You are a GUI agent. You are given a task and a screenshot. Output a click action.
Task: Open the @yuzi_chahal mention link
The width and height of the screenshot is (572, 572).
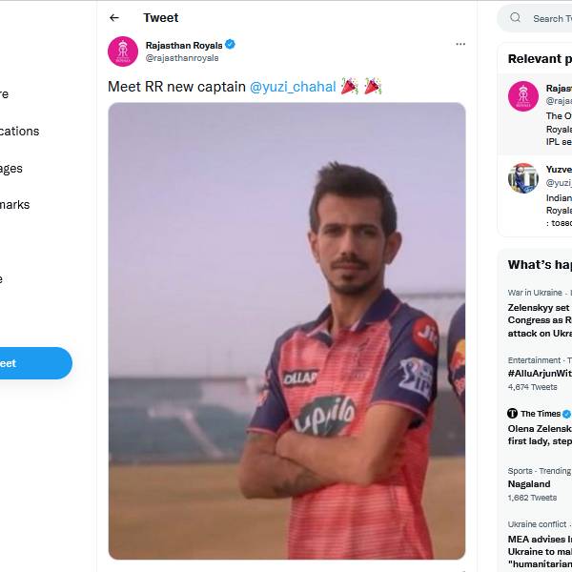(x=293, y=87)
